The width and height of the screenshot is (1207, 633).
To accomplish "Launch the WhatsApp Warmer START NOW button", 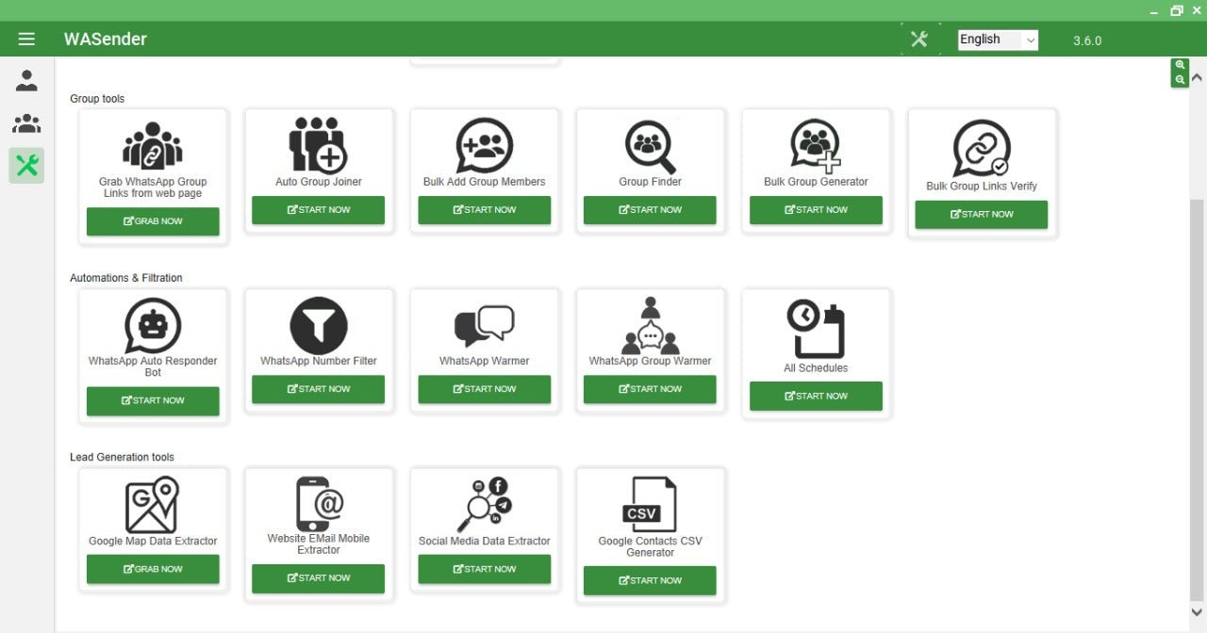I will click(484, 389).
